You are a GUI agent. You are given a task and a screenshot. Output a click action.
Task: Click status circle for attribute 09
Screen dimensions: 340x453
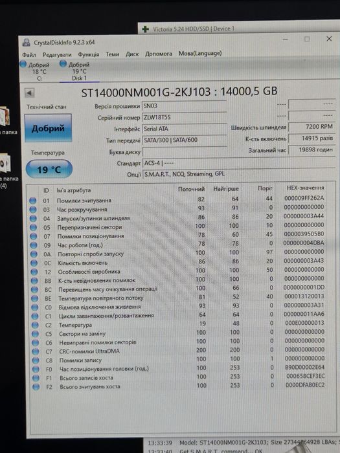point(34,245)
